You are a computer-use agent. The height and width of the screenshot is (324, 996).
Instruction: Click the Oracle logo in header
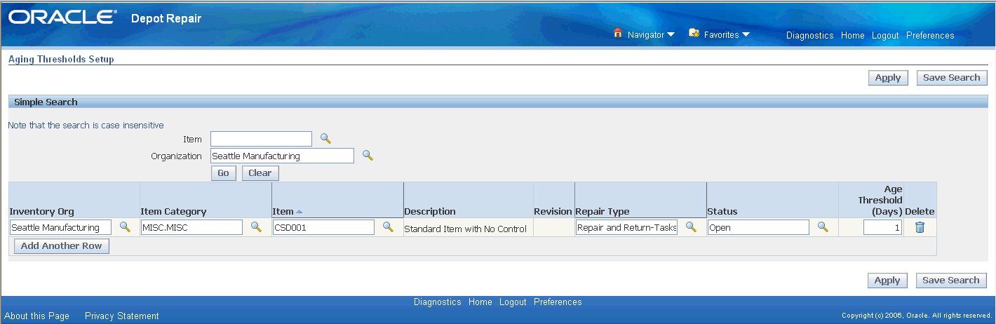pos(62,18)
